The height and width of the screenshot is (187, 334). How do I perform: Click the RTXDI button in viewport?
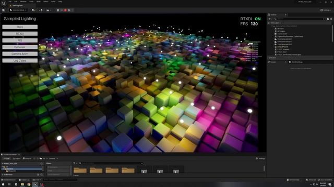(x=20, y=34)
